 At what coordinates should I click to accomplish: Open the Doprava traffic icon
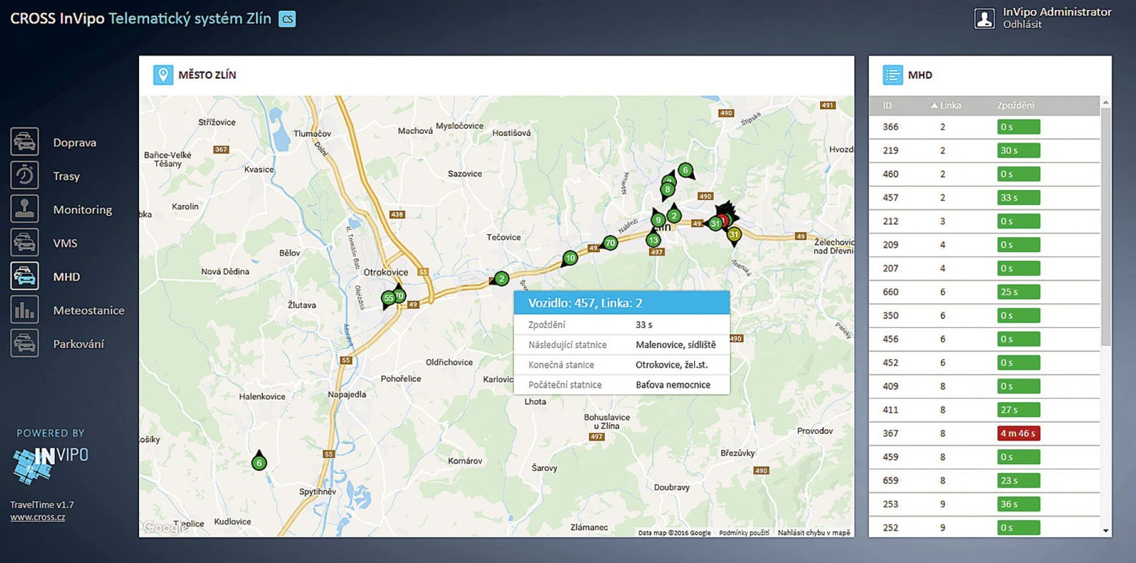pyautogui.click(x=24, y=142)
